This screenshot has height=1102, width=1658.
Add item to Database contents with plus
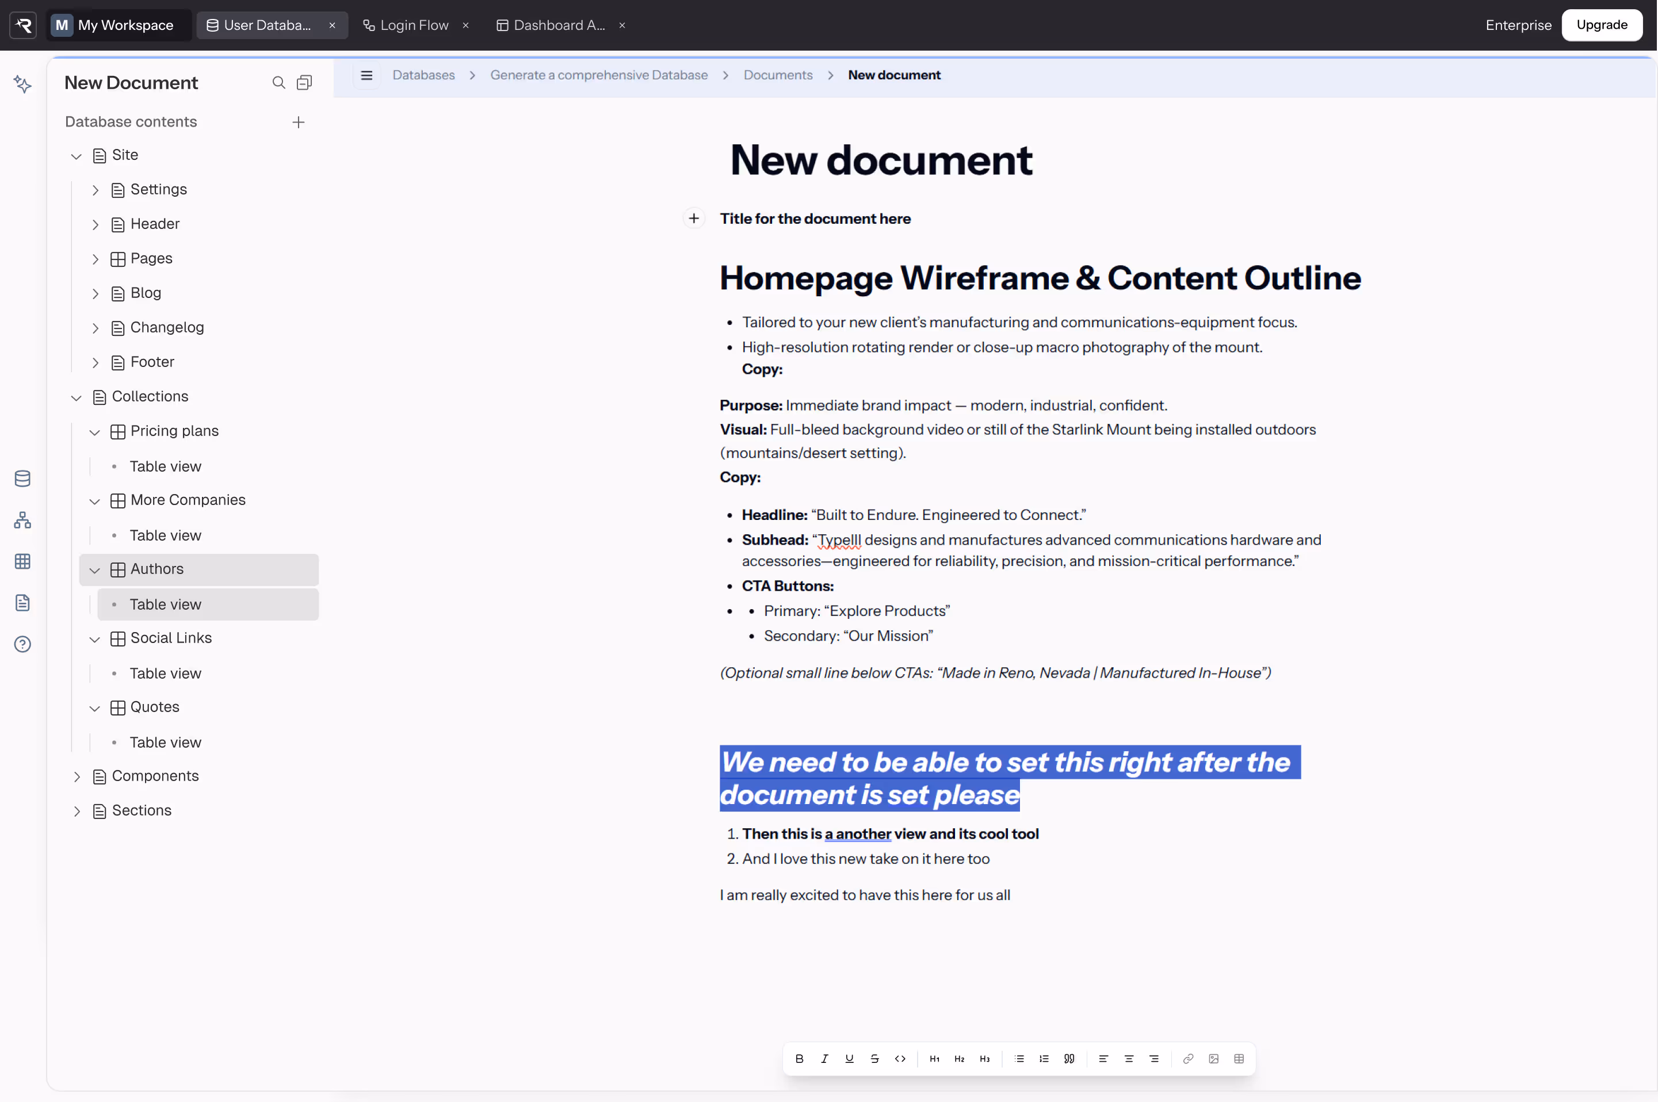point(298,123)
